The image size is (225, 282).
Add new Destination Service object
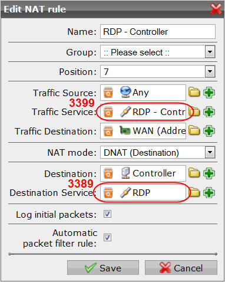pos(209,192)
